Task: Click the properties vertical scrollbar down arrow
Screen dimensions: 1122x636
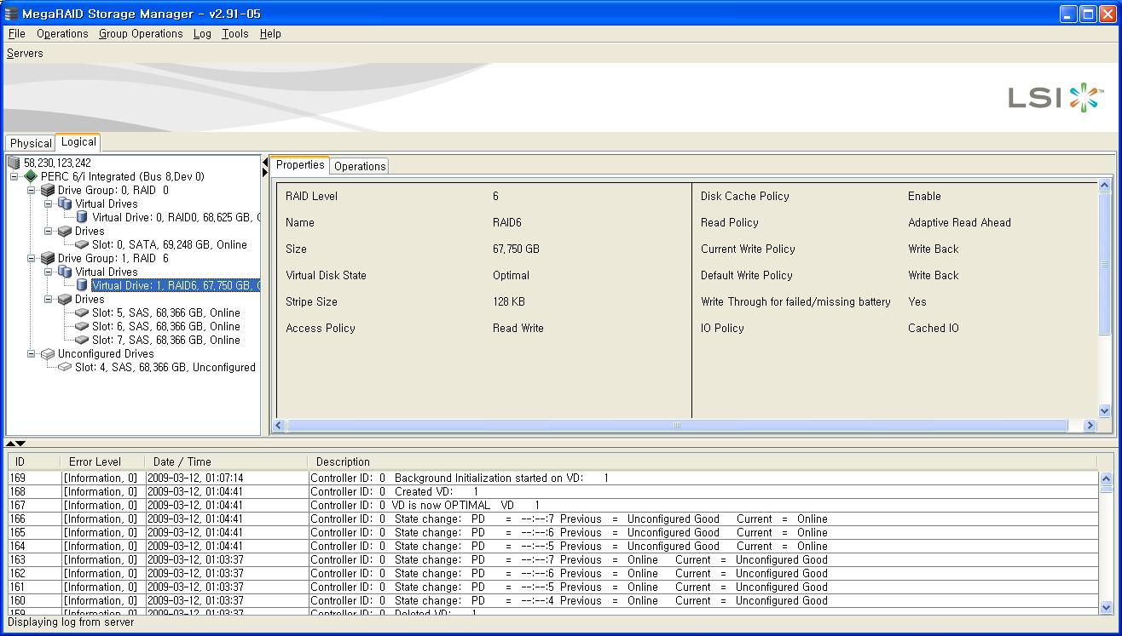Action: (x=1105, y=411)
